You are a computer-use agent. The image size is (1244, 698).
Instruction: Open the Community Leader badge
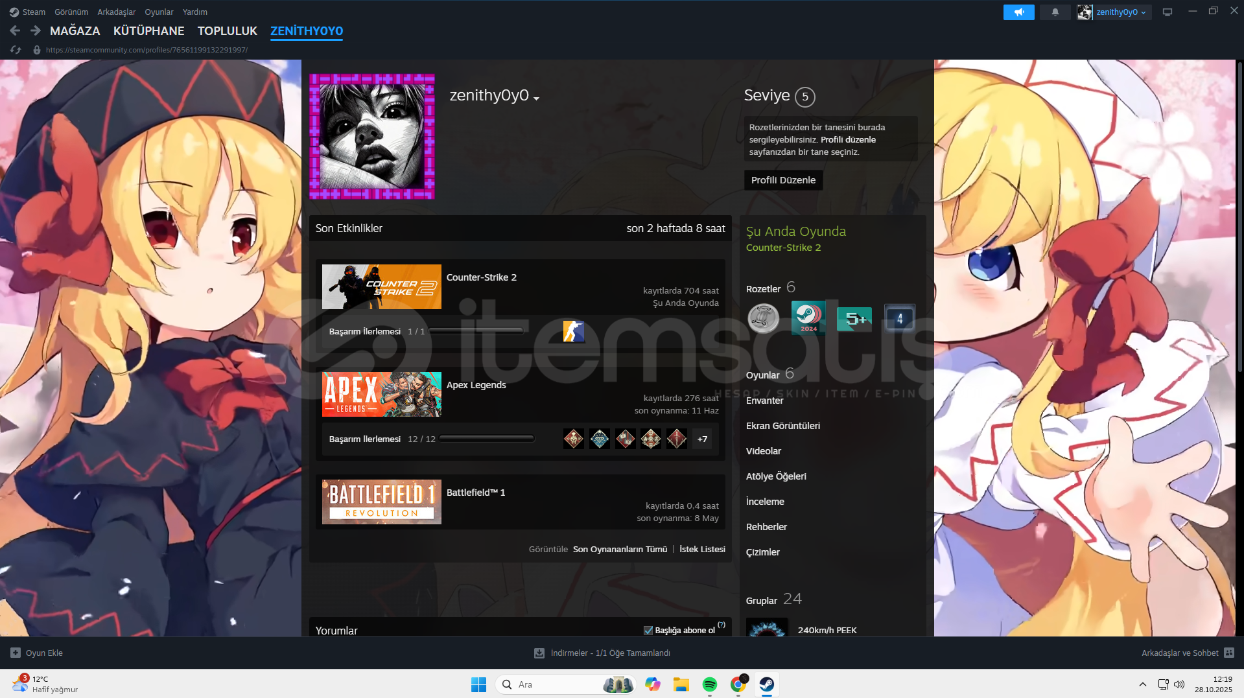pyautogui.click(x=764, y=318)
